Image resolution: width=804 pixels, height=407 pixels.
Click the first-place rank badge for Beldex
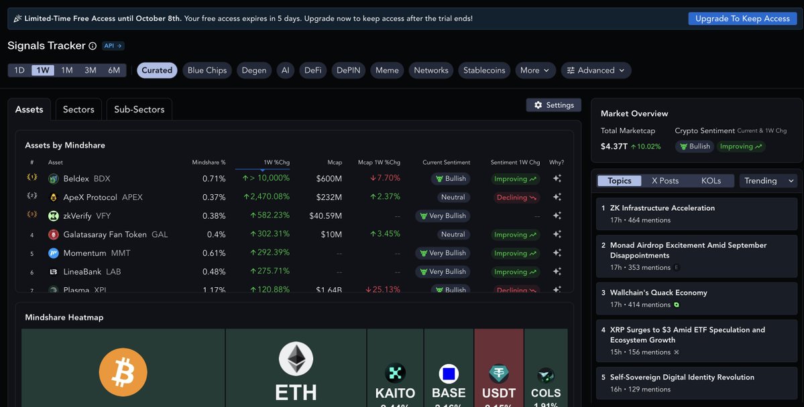(32, 177)
